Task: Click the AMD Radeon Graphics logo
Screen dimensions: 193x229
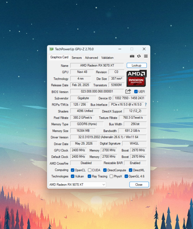Action: point(137,78)
